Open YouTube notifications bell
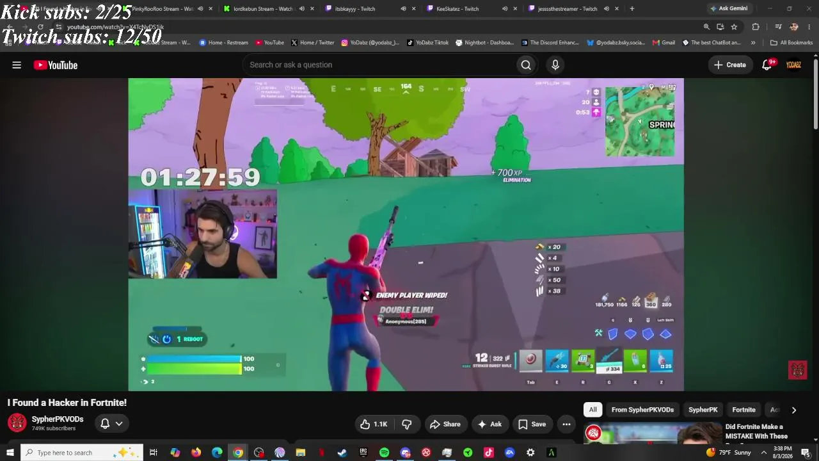Viewport: 819px width, 461px height. [767, 65]
